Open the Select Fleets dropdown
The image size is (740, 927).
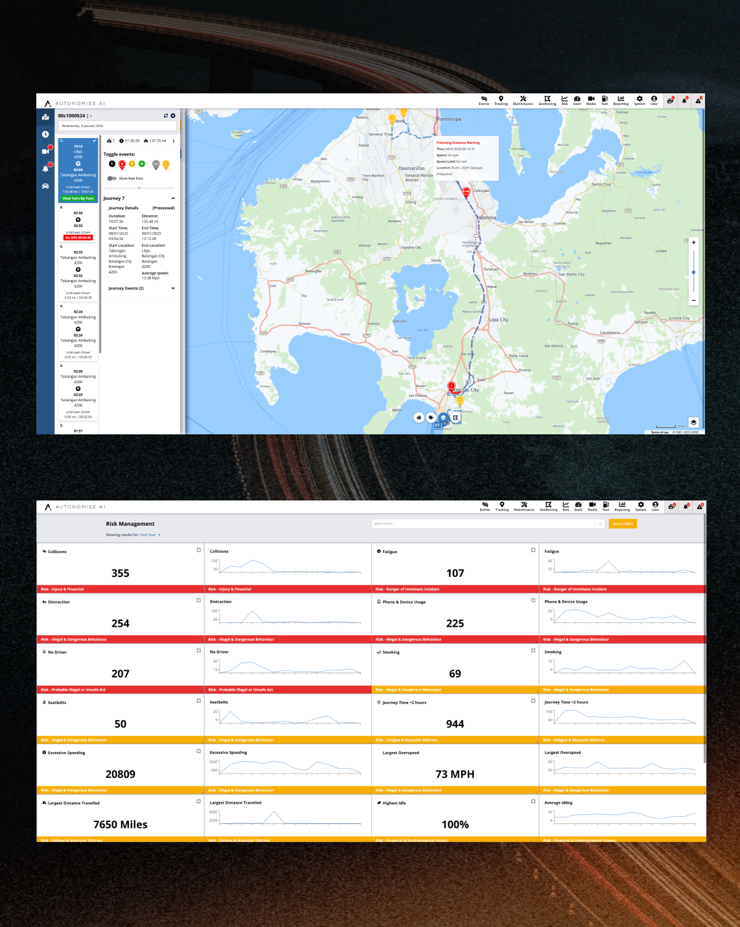489,524
